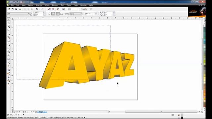Switch page orientation to Portrait

(49, 14)
